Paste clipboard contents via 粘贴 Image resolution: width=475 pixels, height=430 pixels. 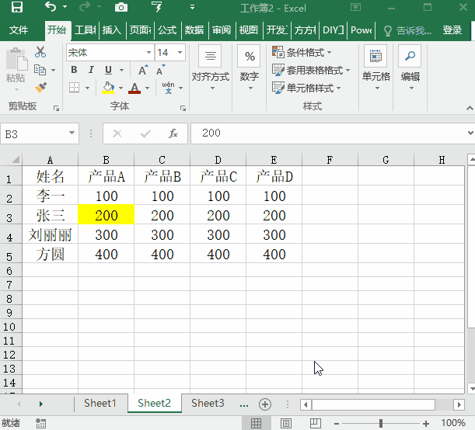click(16, 70)
